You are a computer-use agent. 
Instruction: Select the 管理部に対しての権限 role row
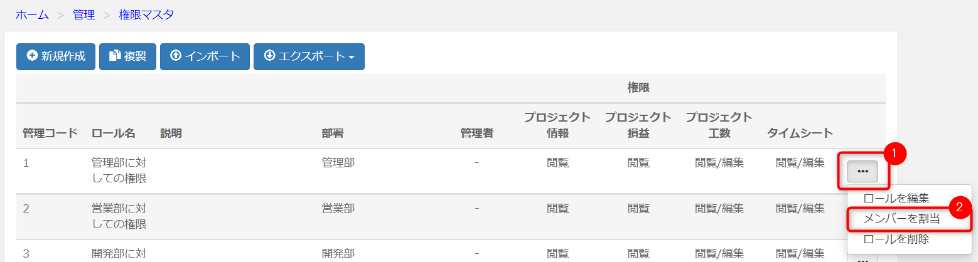tap(451, 171)
